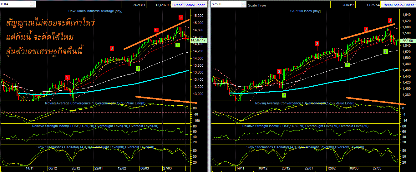Click the 14,000 price axis label
Viewport: 416px width, 172px height.
pos(199,58)
